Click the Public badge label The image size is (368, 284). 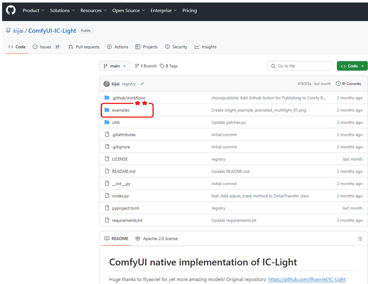pos(86,31)
